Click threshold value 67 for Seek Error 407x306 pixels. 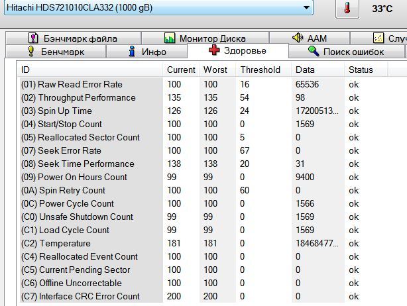[x=245, y=150]
